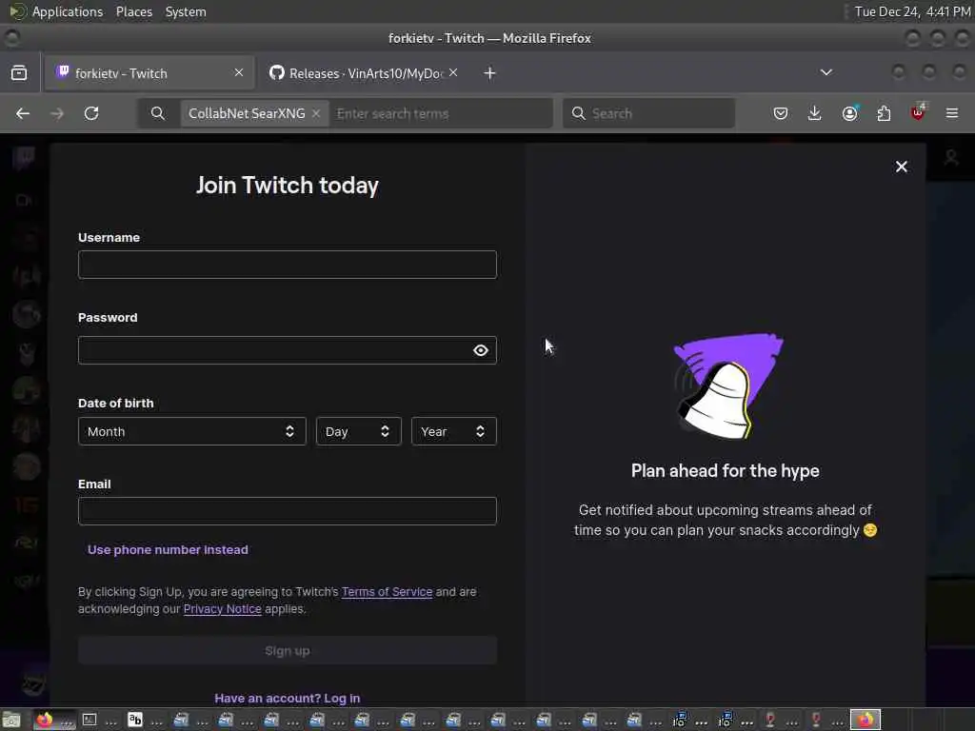Open the uBlock Origin extension icon
This screenshot has height=731, width=975.
918,112
